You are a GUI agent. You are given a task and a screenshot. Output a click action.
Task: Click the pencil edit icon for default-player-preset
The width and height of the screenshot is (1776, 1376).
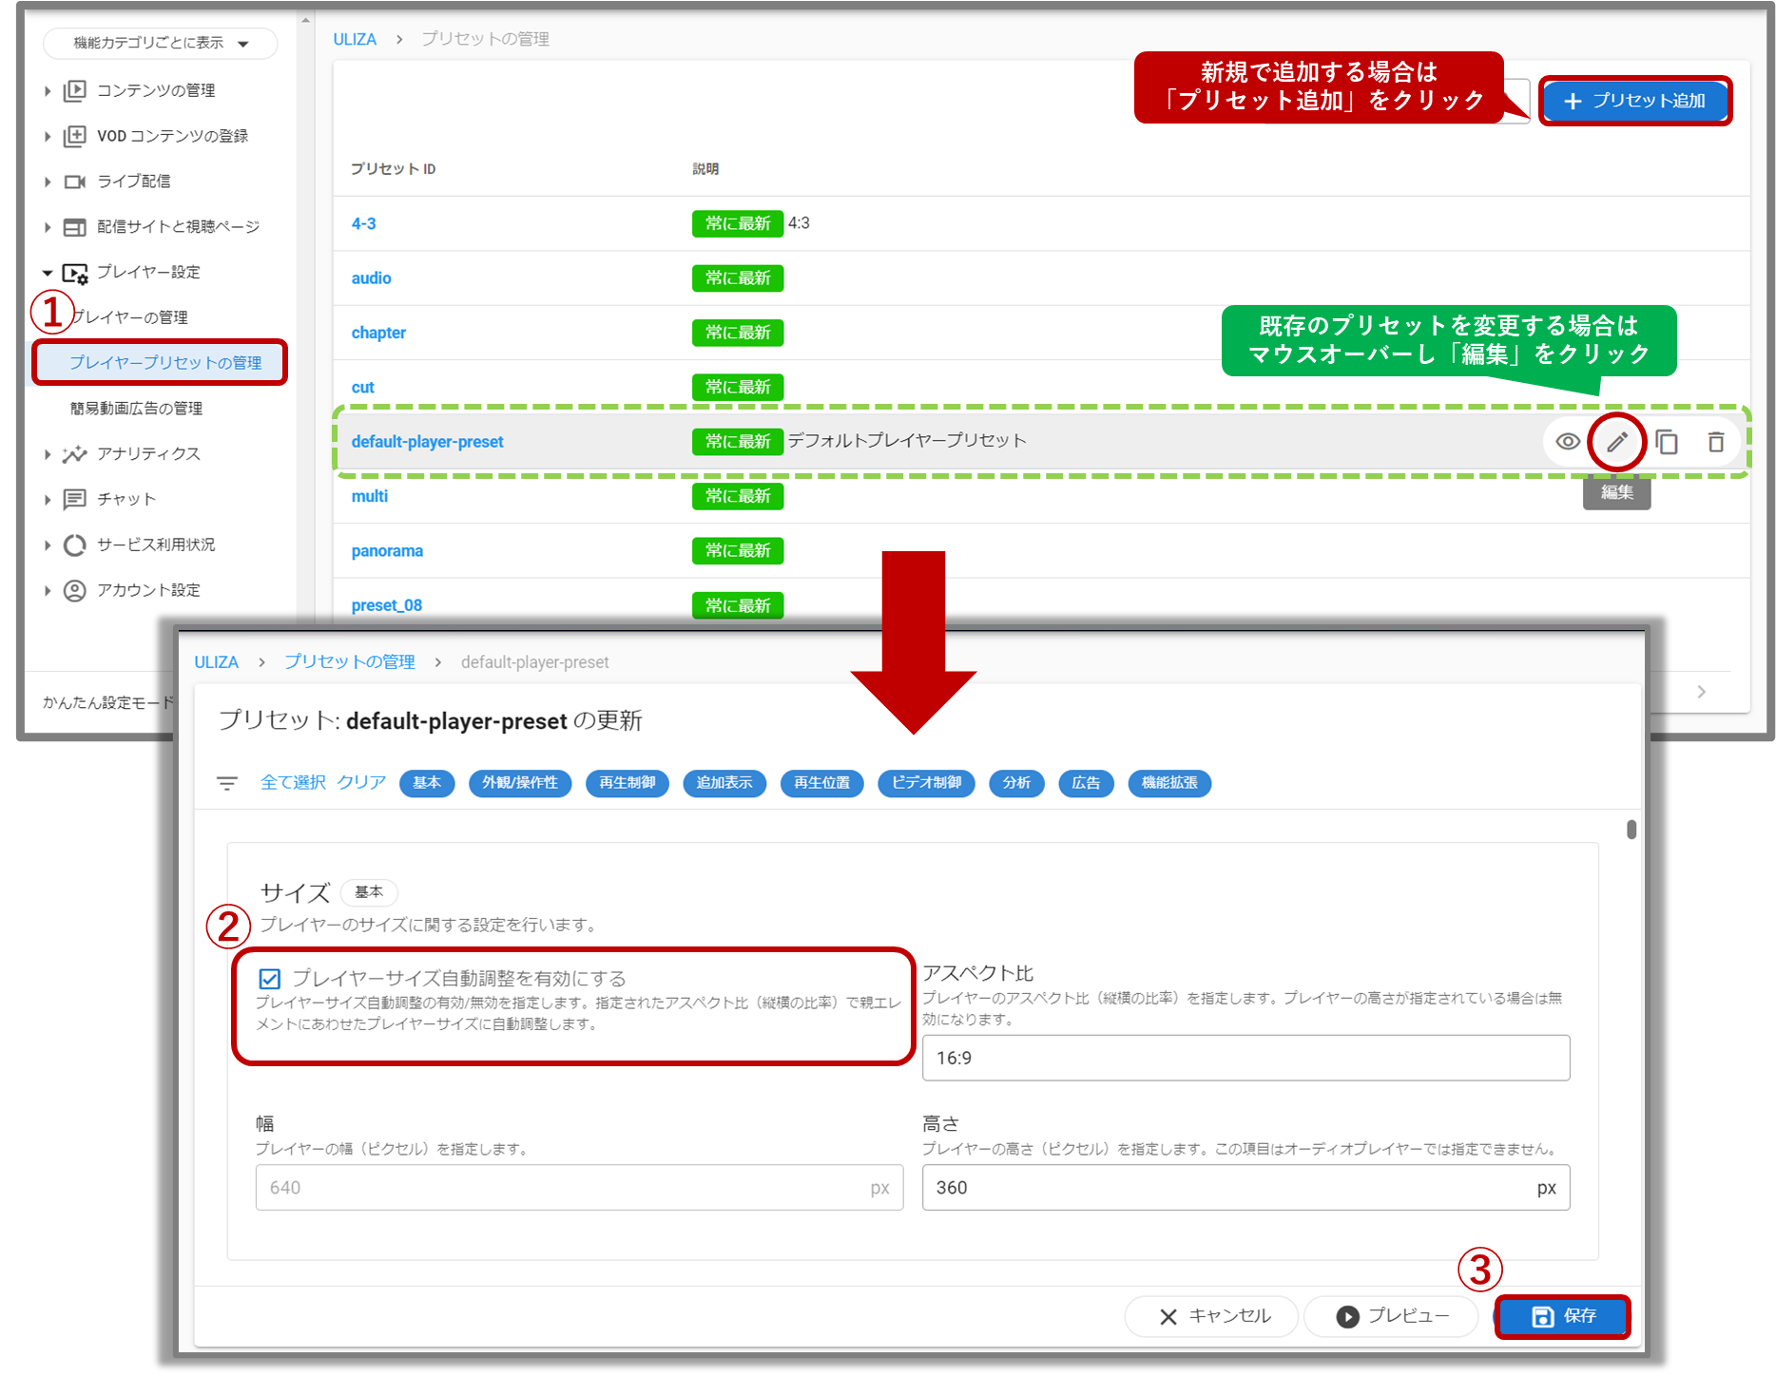1617,442
